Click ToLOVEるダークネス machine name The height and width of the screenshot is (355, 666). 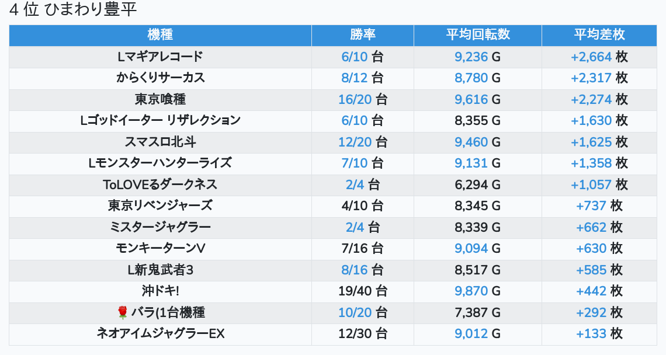tap(160, 185)
